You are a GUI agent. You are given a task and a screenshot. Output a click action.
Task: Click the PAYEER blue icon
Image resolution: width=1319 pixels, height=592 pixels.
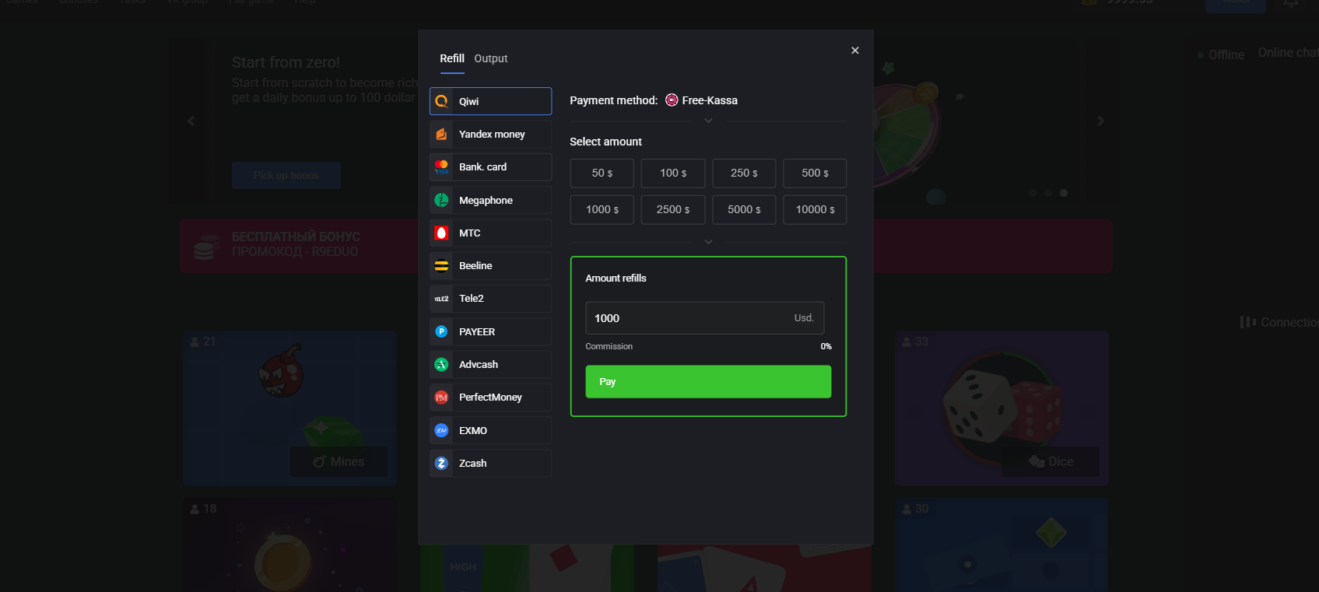[x=441, y=331]
